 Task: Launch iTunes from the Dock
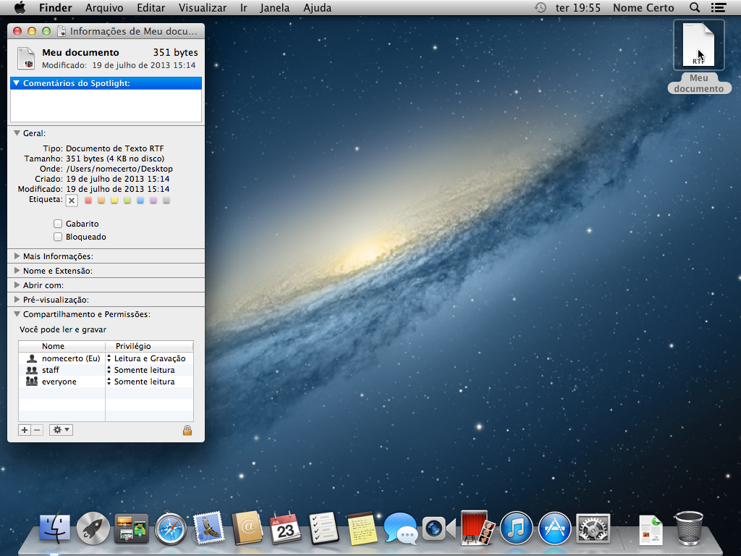click(516, 528)
